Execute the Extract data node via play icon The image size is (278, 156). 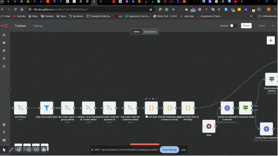[146, 99]
